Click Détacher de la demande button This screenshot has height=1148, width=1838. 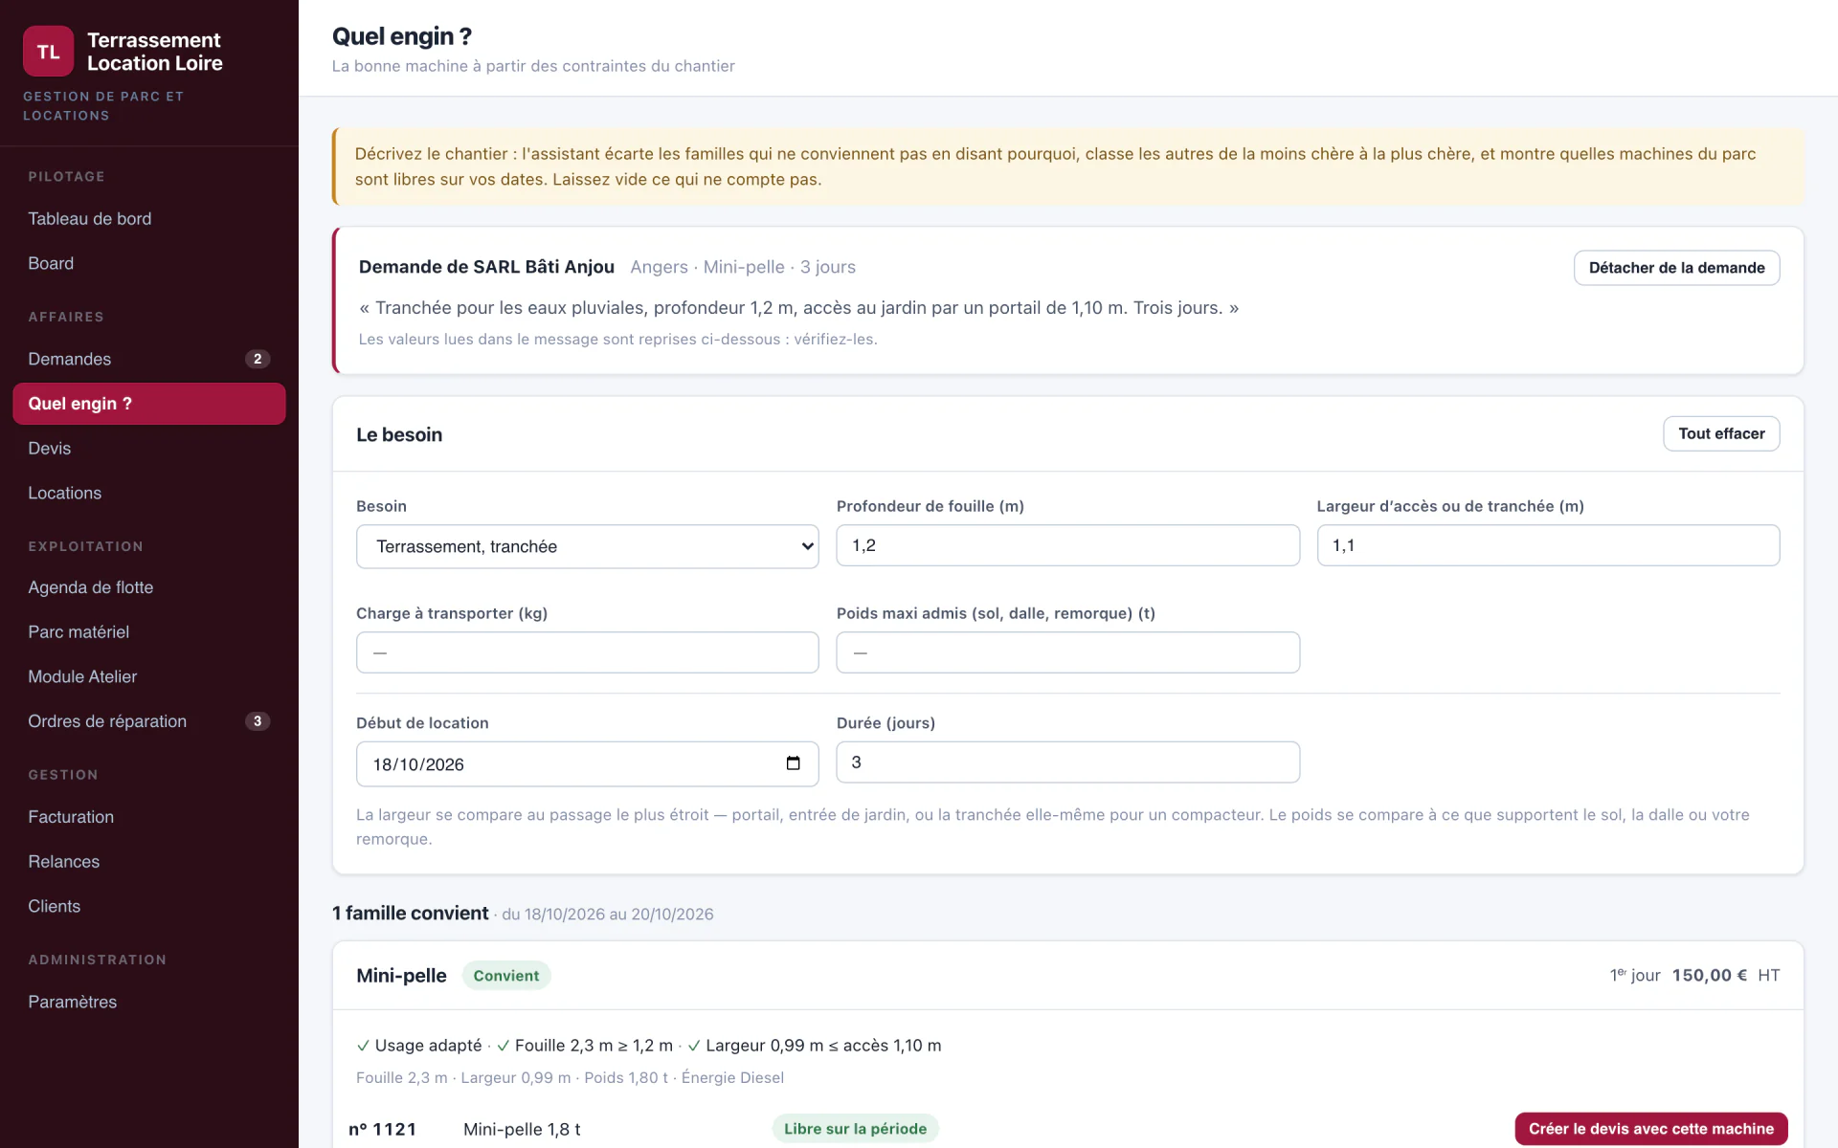[1676, 268]
